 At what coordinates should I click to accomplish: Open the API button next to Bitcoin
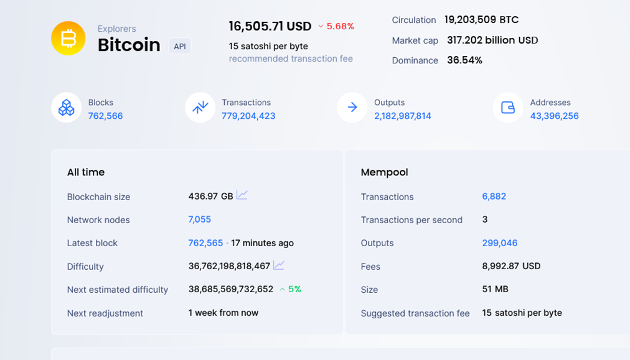[179, 46]
